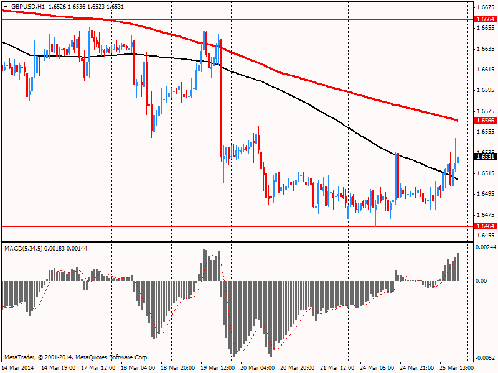
Task: Click the GBPUSD,H1 chart title text
Action: [29, 7]
